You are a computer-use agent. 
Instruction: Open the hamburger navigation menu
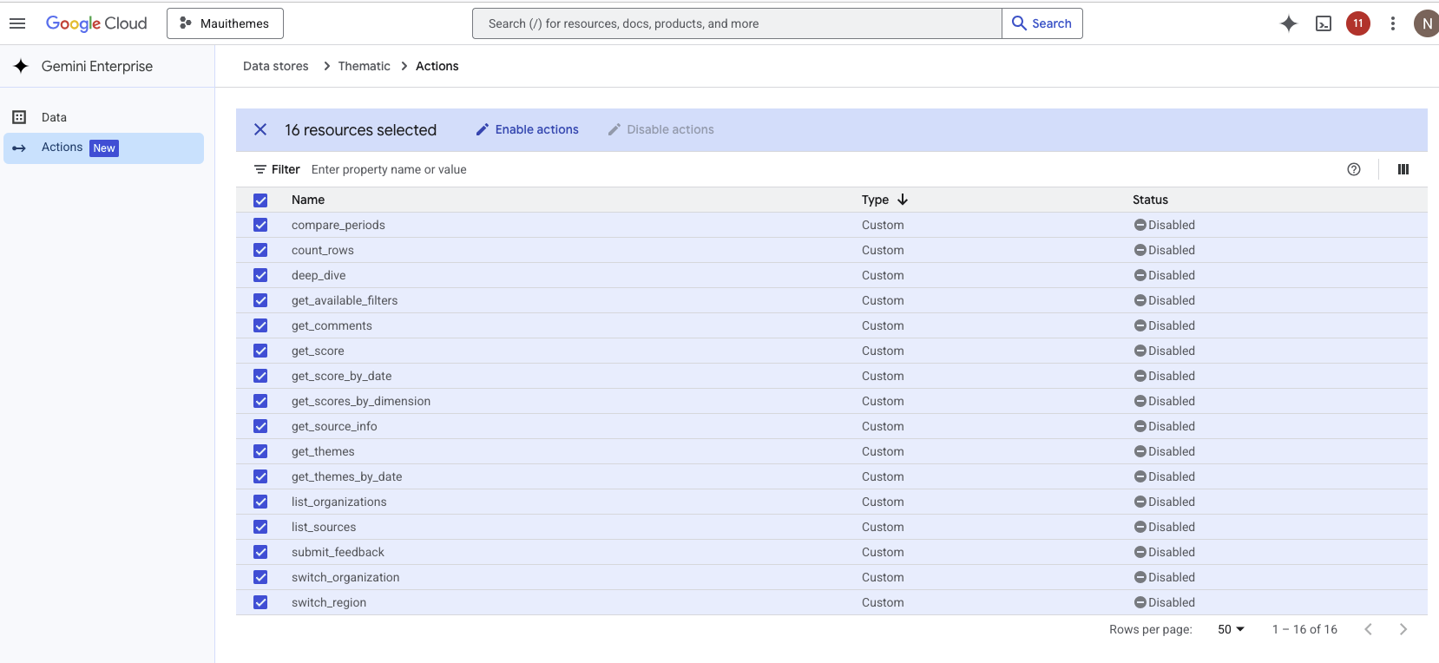17,23
